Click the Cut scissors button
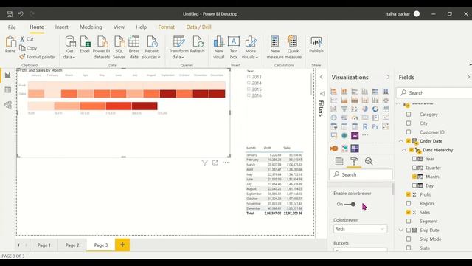The height and width of the screenshot is (266, 472). pyautogui.click(x=27, y=39)
